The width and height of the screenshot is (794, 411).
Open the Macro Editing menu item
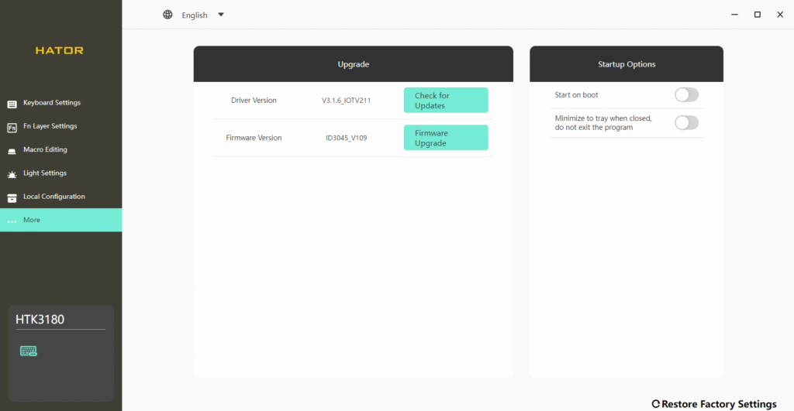point(45,149)
